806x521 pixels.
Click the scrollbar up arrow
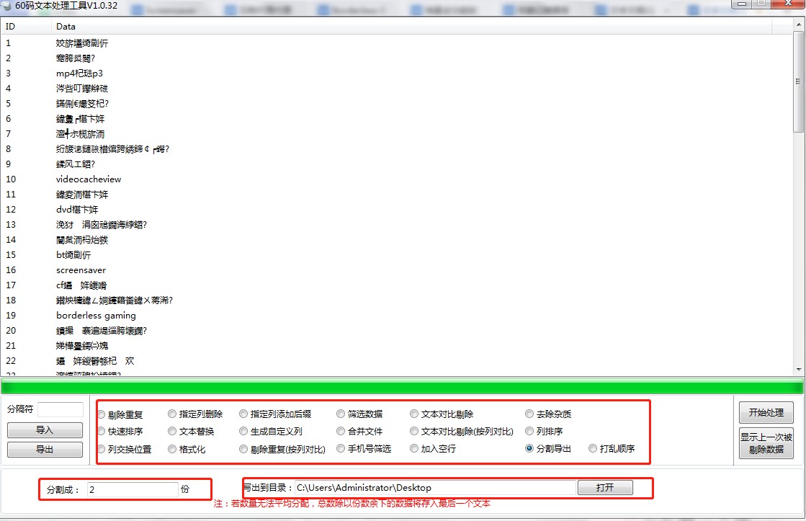coord(798,24)
